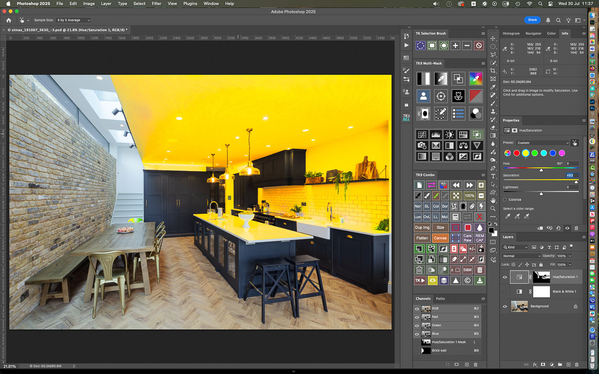
Task: Select the Clone Stamp tool
Action: pos(493,111)
